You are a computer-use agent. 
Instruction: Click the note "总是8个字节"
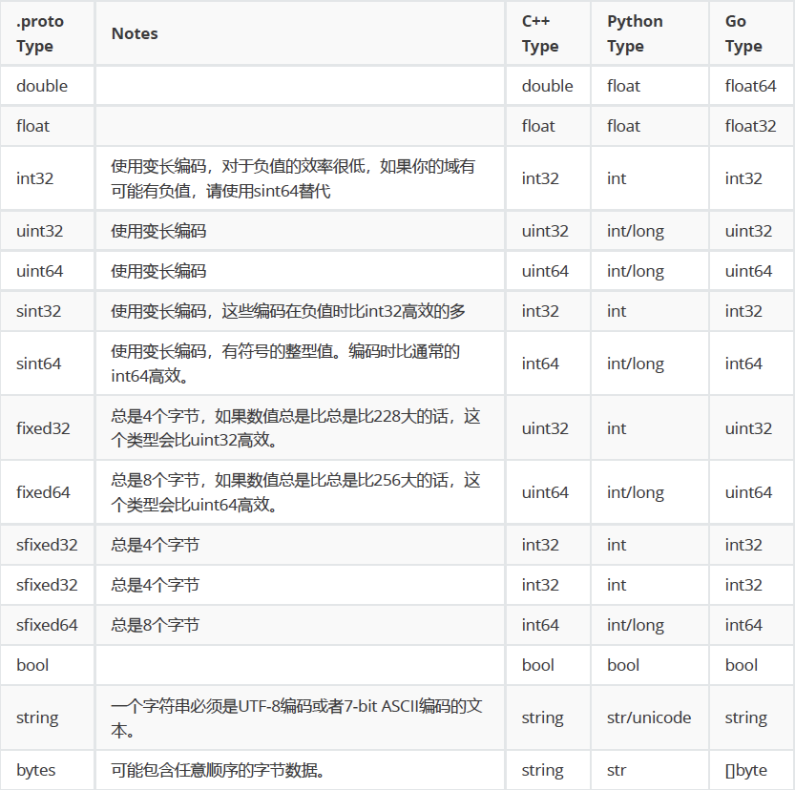tap(156, 625)
